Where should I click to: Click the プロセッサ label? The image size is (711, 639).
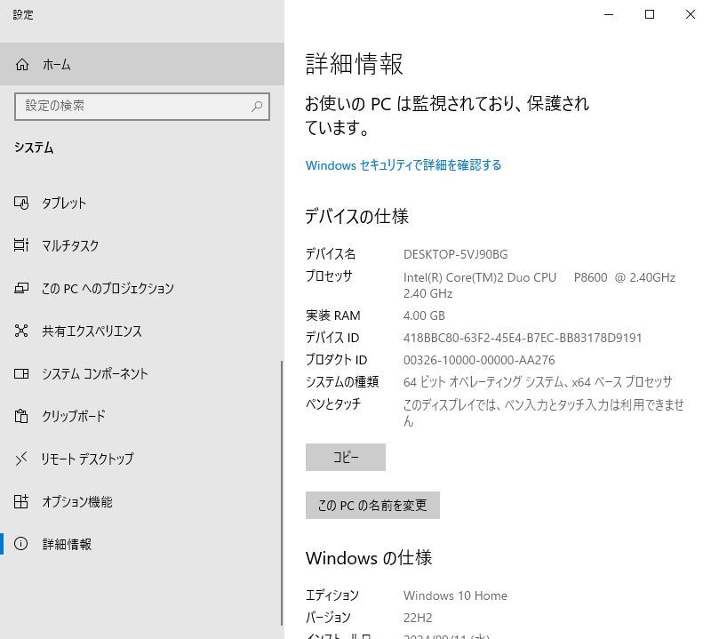tap(329, 276)
